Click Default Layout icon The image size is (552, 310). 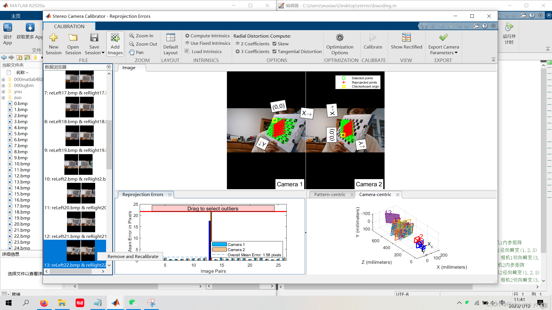point(170,38)
